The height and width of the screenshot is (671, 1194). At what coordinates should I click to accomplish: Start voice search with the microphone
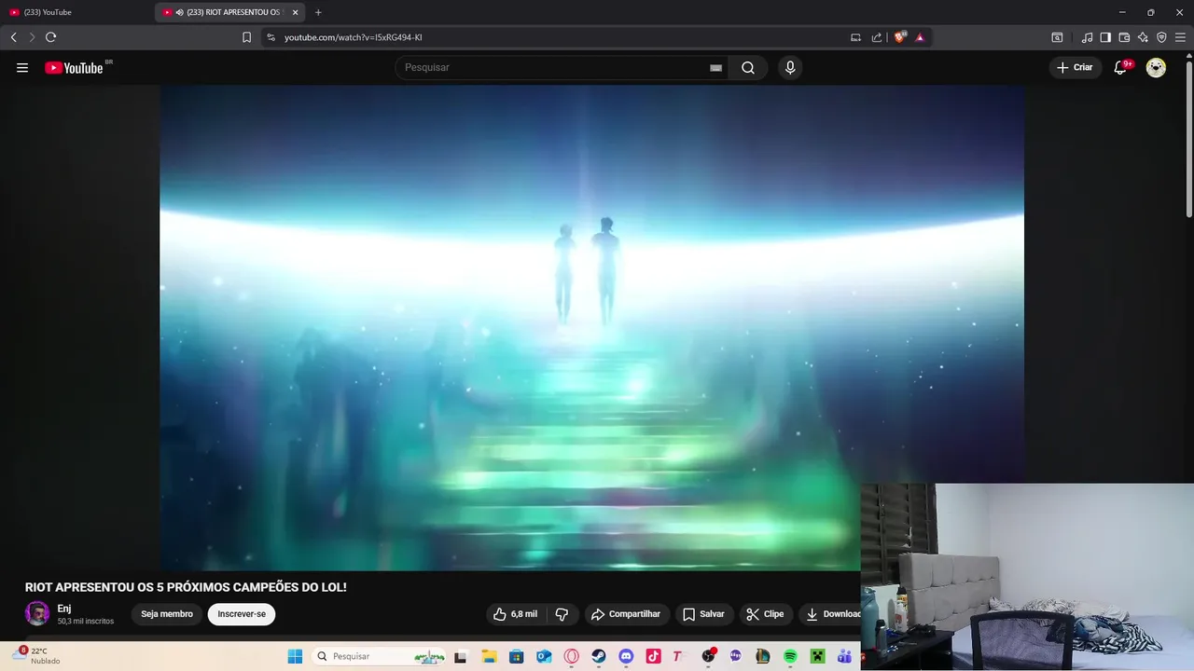click(x=790, y=67)
